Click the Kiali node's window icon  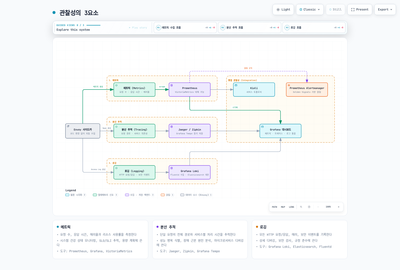coord(236,85)
